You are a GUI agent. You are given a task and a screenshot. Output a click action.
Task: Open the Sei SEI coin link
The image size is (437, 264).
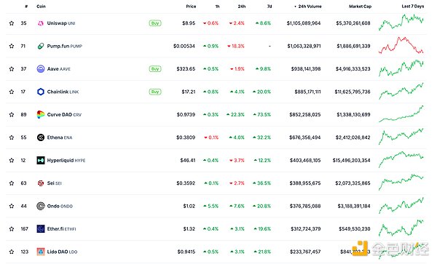click(x=55, y=183)
